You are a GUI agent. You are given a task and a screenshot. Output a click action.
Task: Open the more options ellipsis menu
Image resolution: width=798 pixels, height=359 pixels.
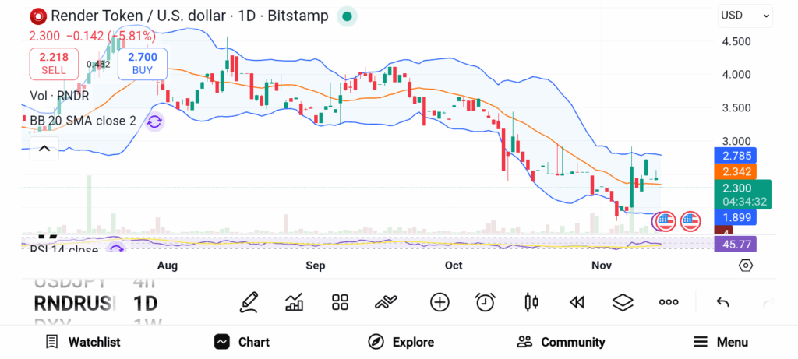(669, 302)
